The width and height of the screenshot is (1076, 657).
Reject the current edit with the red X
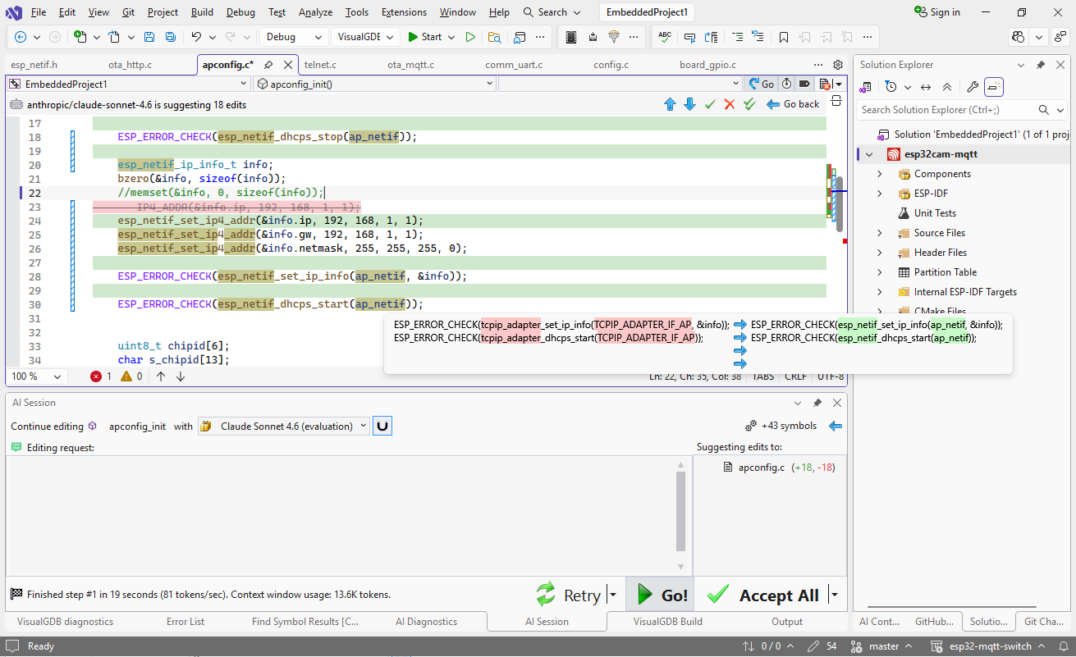pyautogui.click(x=729, y=104)
